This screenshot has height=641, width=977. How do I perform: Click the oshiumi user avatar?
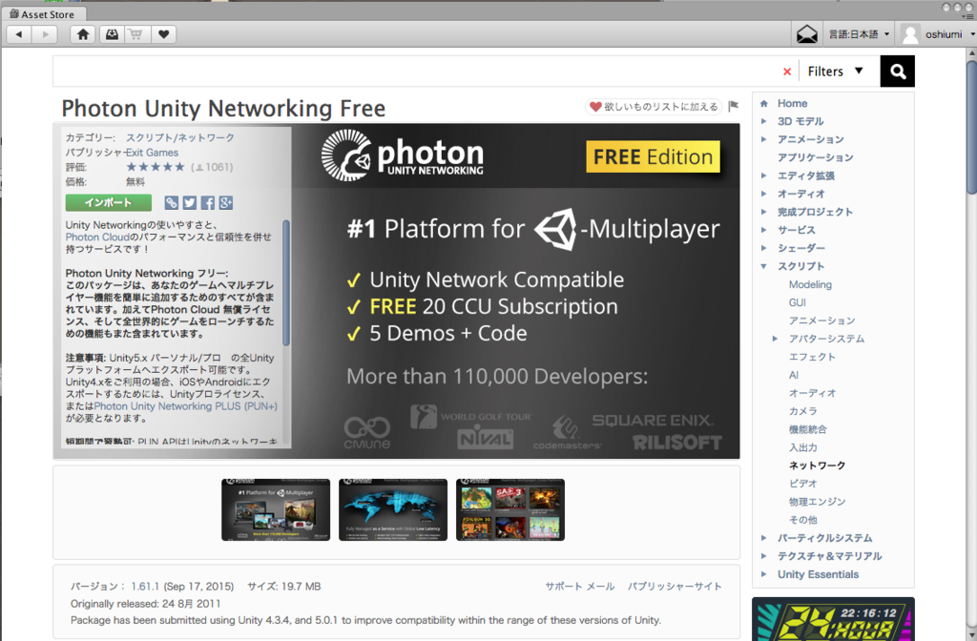coord(910,34)
